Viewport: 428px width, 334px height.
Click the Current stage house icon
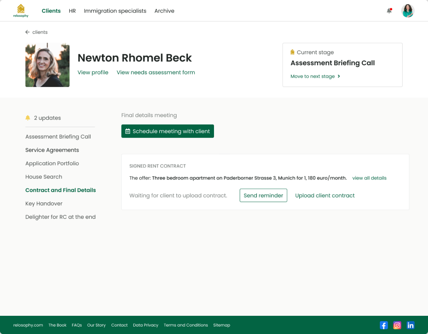[x=292, y=52]
